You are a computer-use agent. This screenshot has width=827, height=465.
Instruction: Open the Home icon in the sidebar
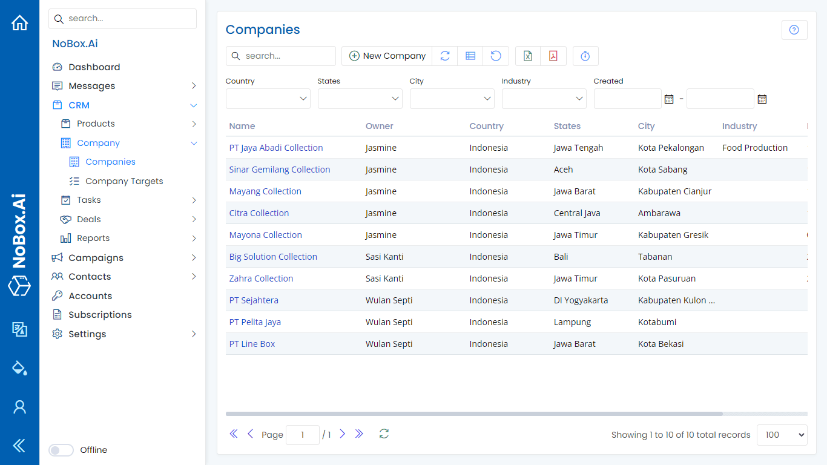[19, 22]
